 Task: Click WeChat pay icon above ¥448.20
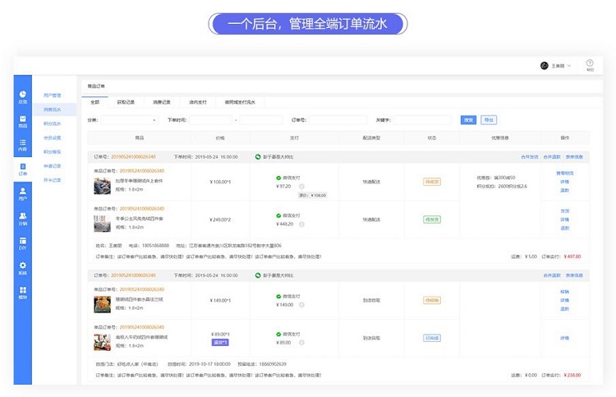tap(278, 216)
